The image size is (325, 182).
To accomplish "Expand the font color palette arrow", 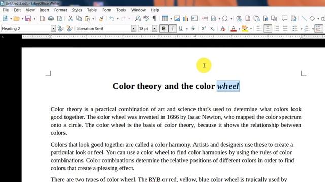I will click(x=239, y=29).
